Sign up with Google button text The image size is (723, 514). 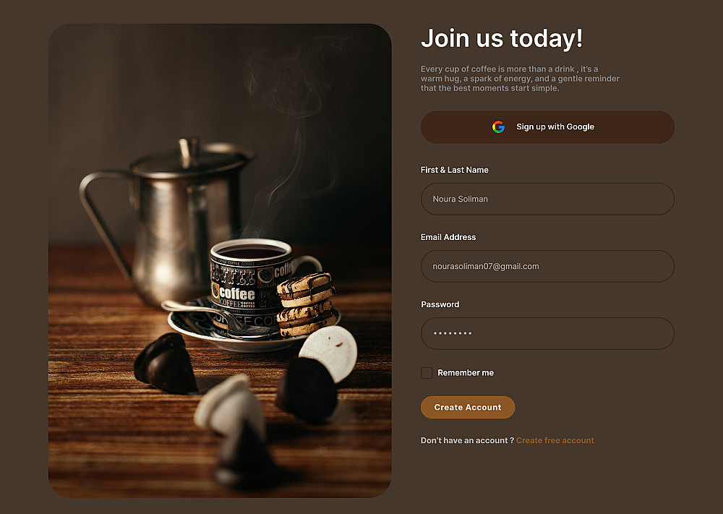tap(555, 127)
